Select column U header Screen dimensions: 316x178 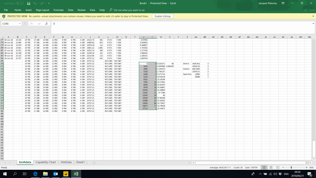click(x=143, y=37)
